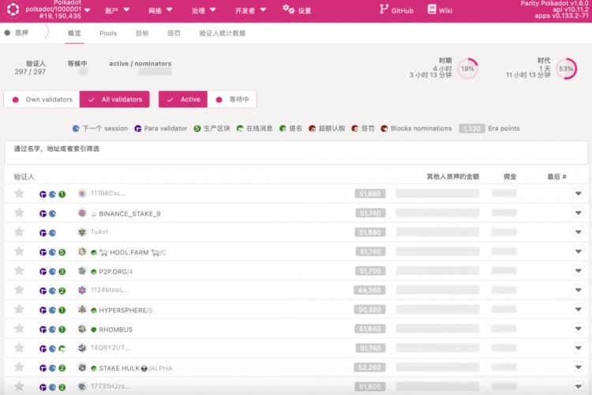The height and width of the screenshot is (395, 592).
Task: Open the 网络 network menu
Action: tap(160, 10)
